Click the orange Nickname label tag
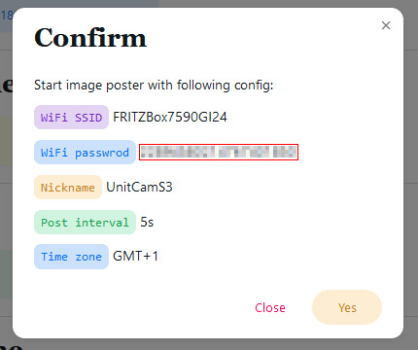Screen dimensions: 418x350 (x=68, y=187)
